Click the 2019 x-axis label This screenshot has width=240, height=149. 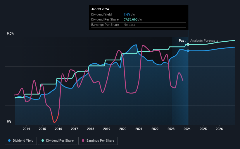click(107, 129)
